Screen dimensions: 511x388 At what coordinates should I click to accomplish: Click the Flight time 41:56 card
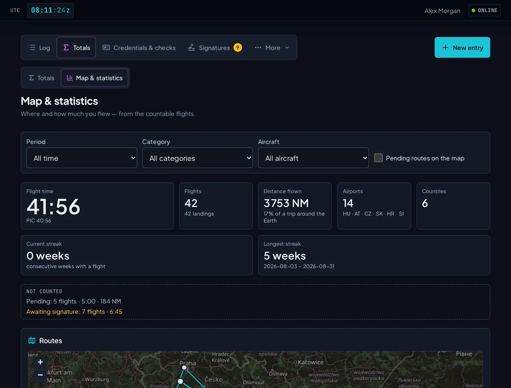point(97,206)
